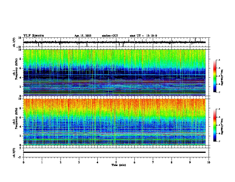Image resolution: width=235 pixels, height=182 pixels.
Task: Click the '8' kHz tick on ch.1 frequency axis
Action: 20,59
